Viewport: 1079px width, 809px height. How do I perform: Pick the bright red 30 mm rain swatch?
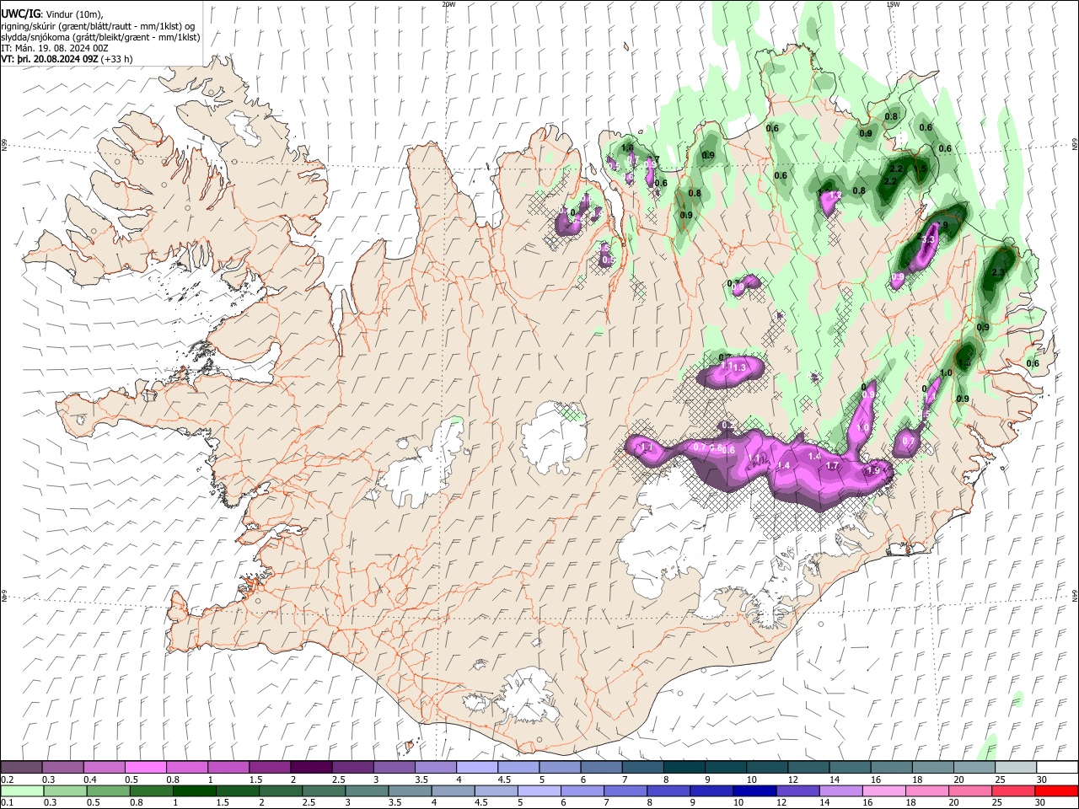tap(1057, 791)
